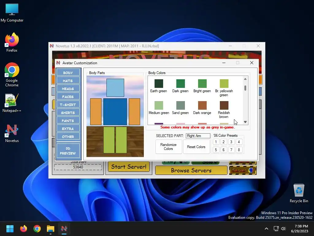The image size is (314, 236).
Task: Choose Br. yellowish green swatch
Action: 224,84
